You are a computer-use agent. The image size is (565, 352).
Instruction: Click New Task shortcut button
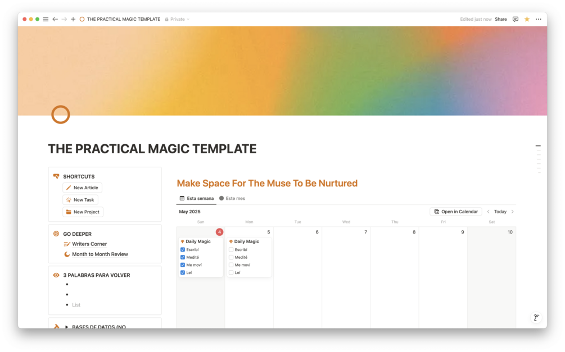point(80,200)
